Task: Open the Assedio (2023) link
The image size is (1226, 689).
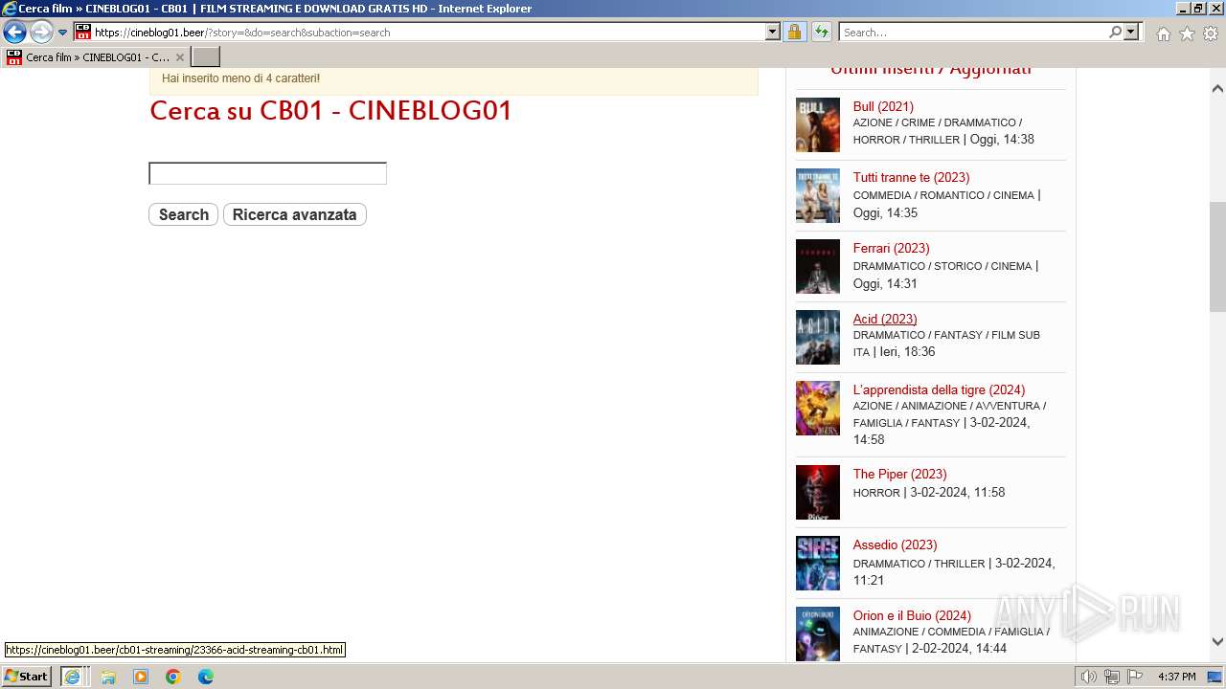Action: click(x=895, y=545)
